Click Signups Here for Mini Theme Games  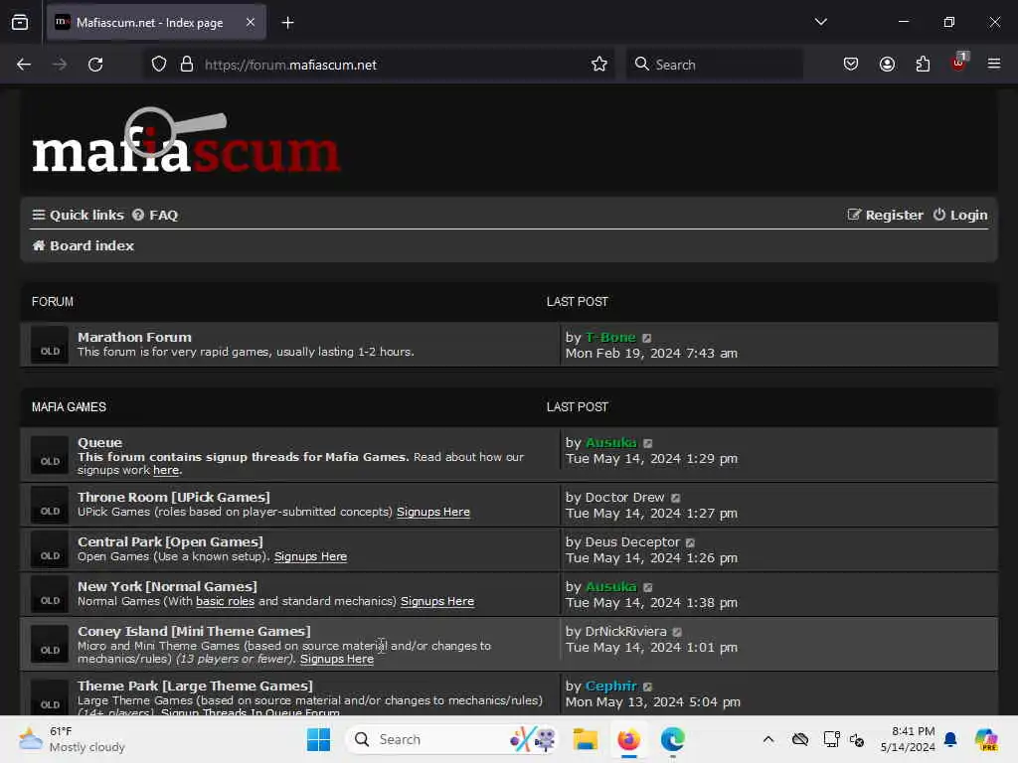pos(337,660)
